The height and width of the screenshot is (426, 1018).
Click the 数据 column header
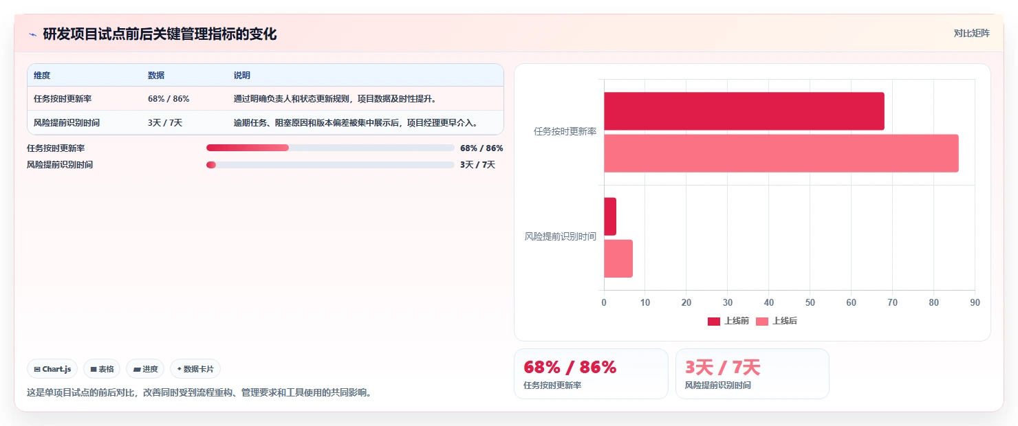(156, 76)
